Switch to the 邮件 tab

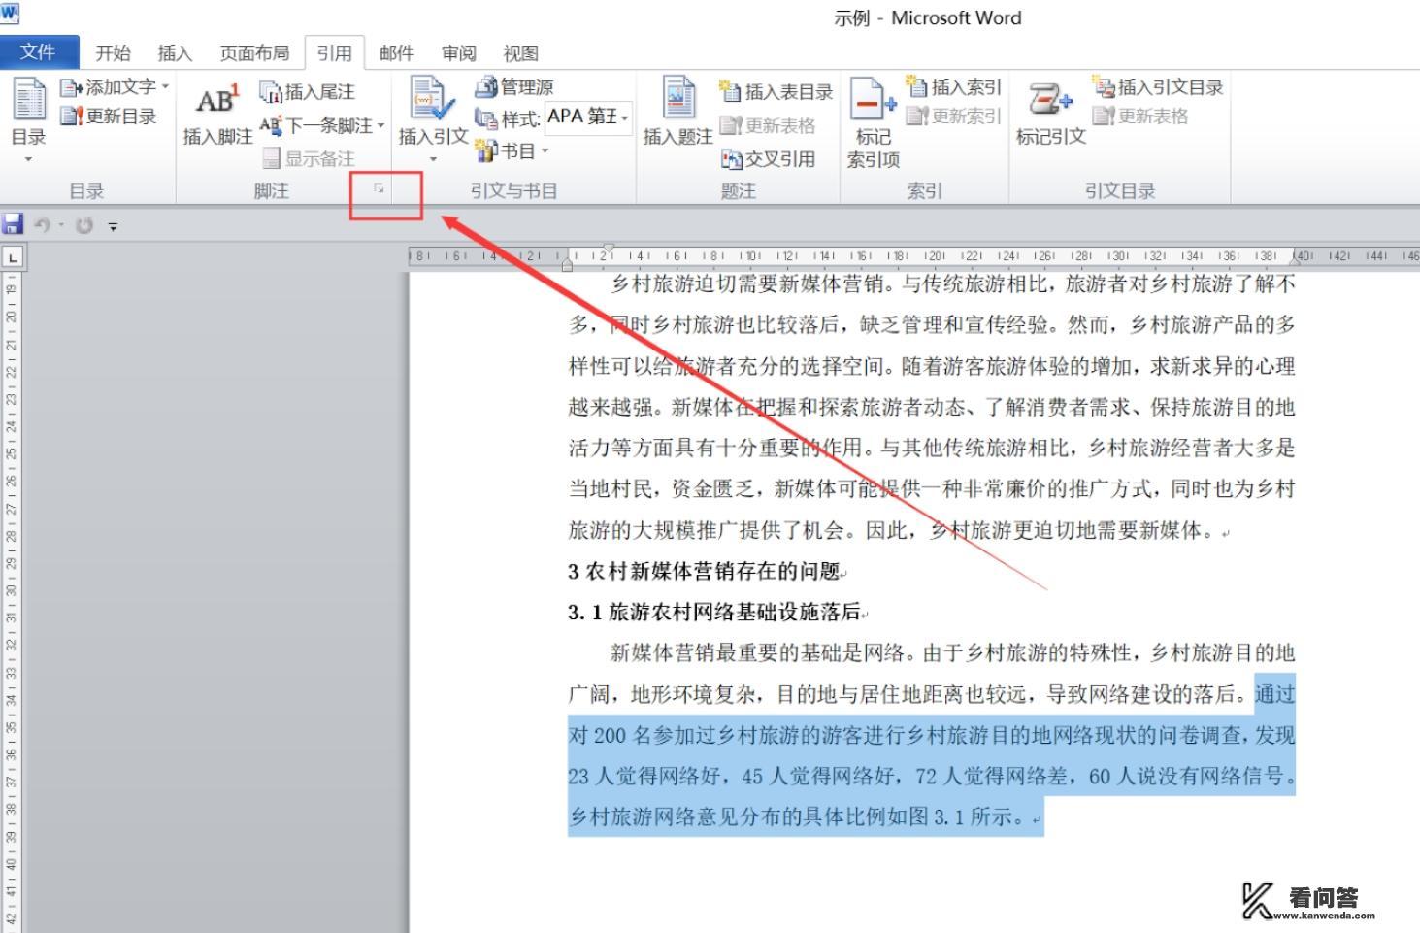click(x=396, y=53)
